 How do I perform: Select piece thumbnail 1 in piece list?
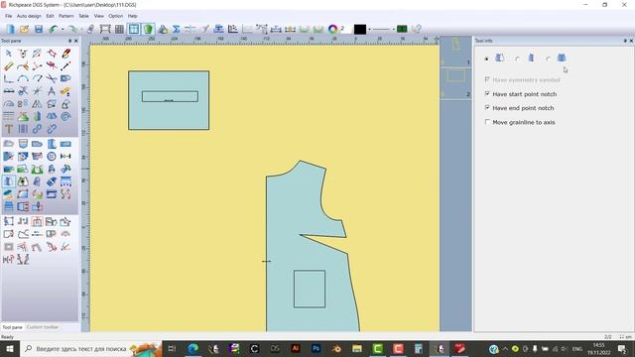(x=455, y=51)
